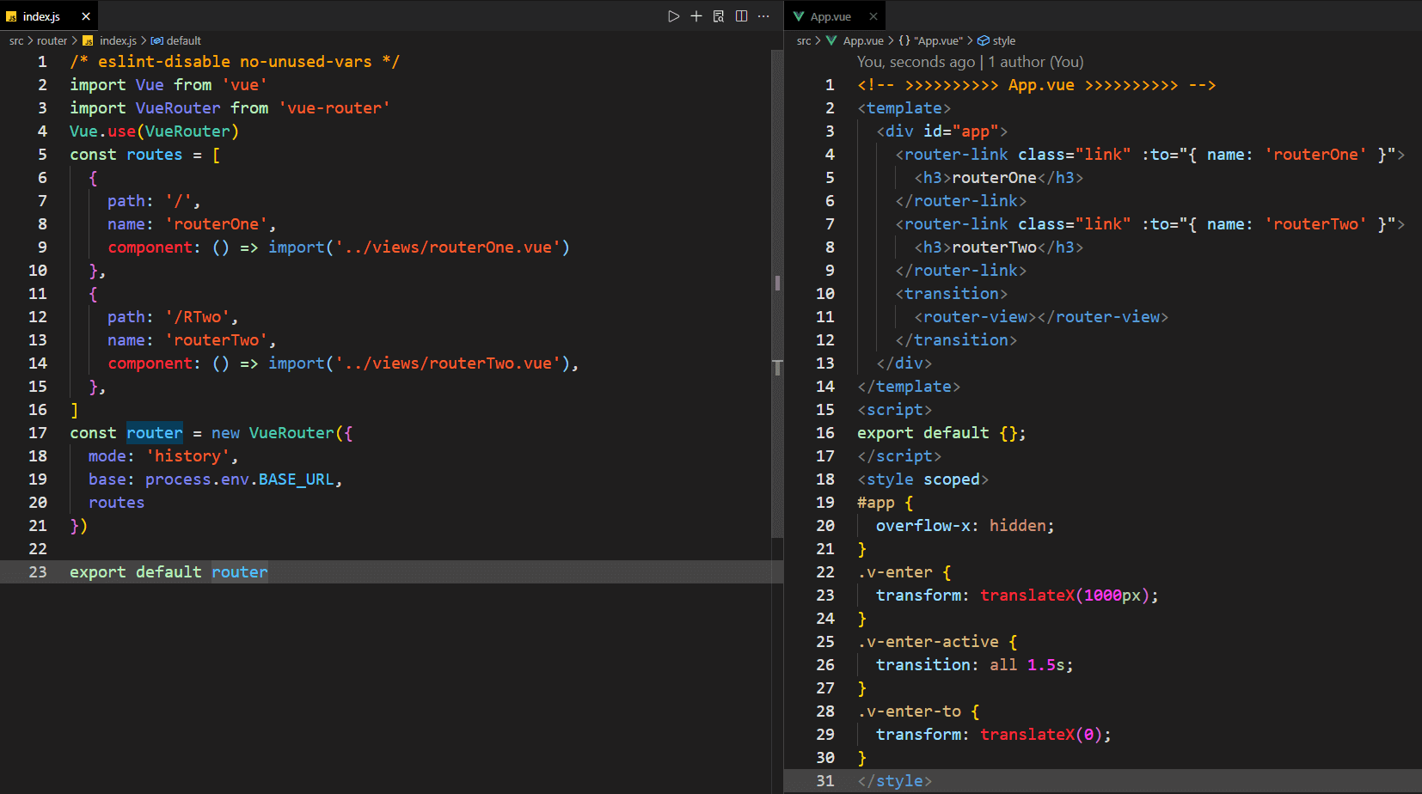Viewport: 1422px width, 794px height.
Task: Click the JS icon in the breadcrumb path
Action: 88,40
